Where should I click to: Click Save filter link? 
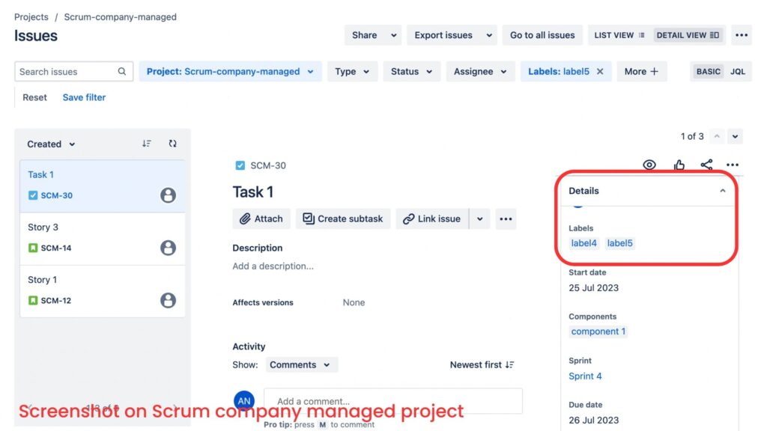[x=84, y=97]
